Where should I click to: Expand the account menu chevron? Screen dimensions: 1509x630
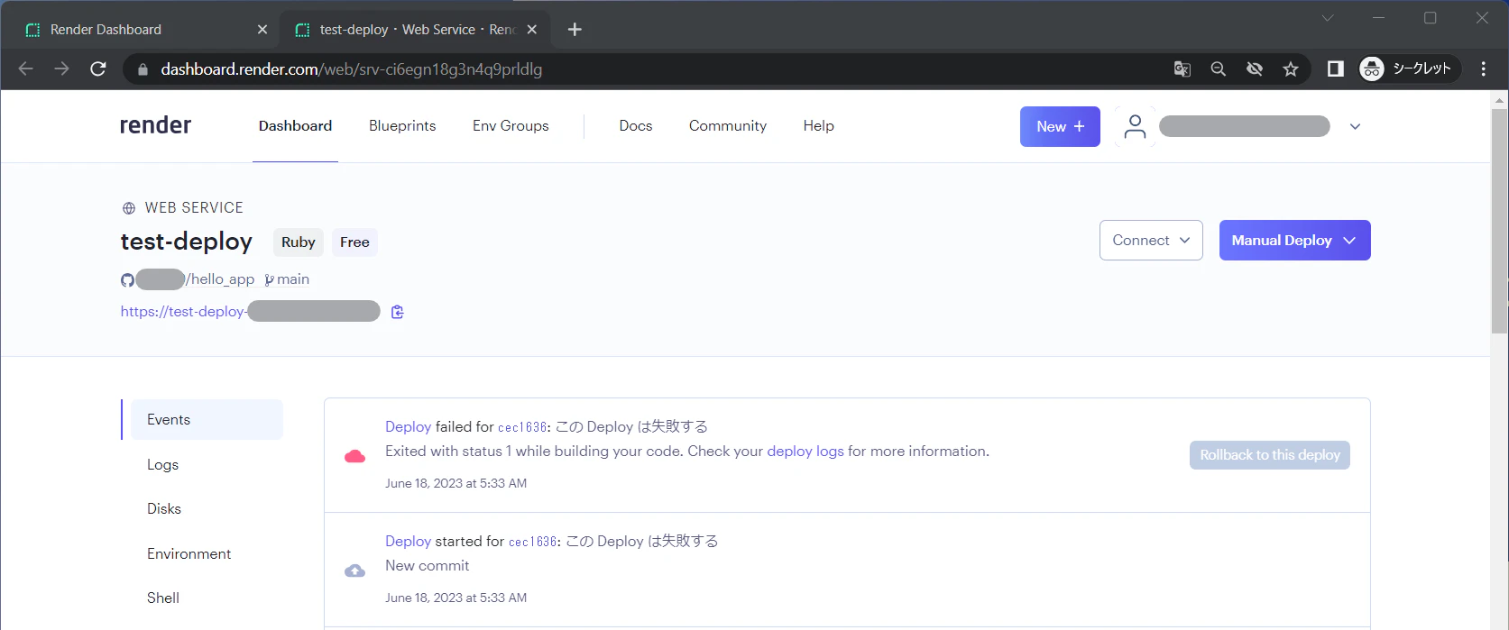[1355, 127]
